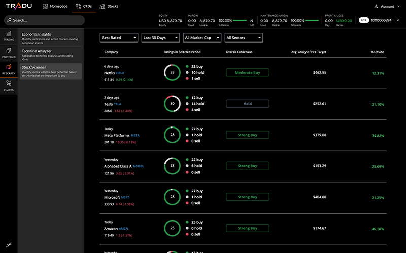Click the TSLA ticker link
Viewport: 406px width, 253px height.
(x=118, y=104)
